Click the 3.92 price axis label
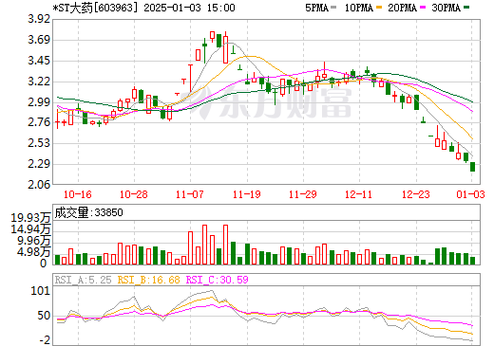The image size is (494, 346). pos(39,19)
